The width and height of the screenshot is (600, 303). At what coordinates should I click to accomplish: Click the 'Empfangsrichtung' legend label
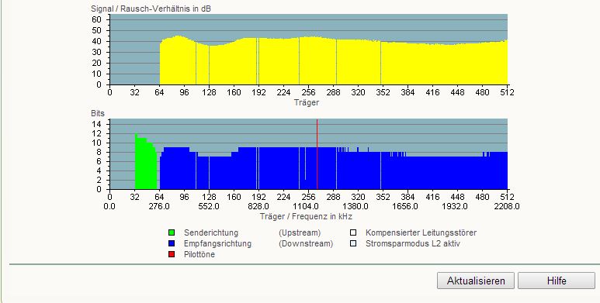click(217, 243)
